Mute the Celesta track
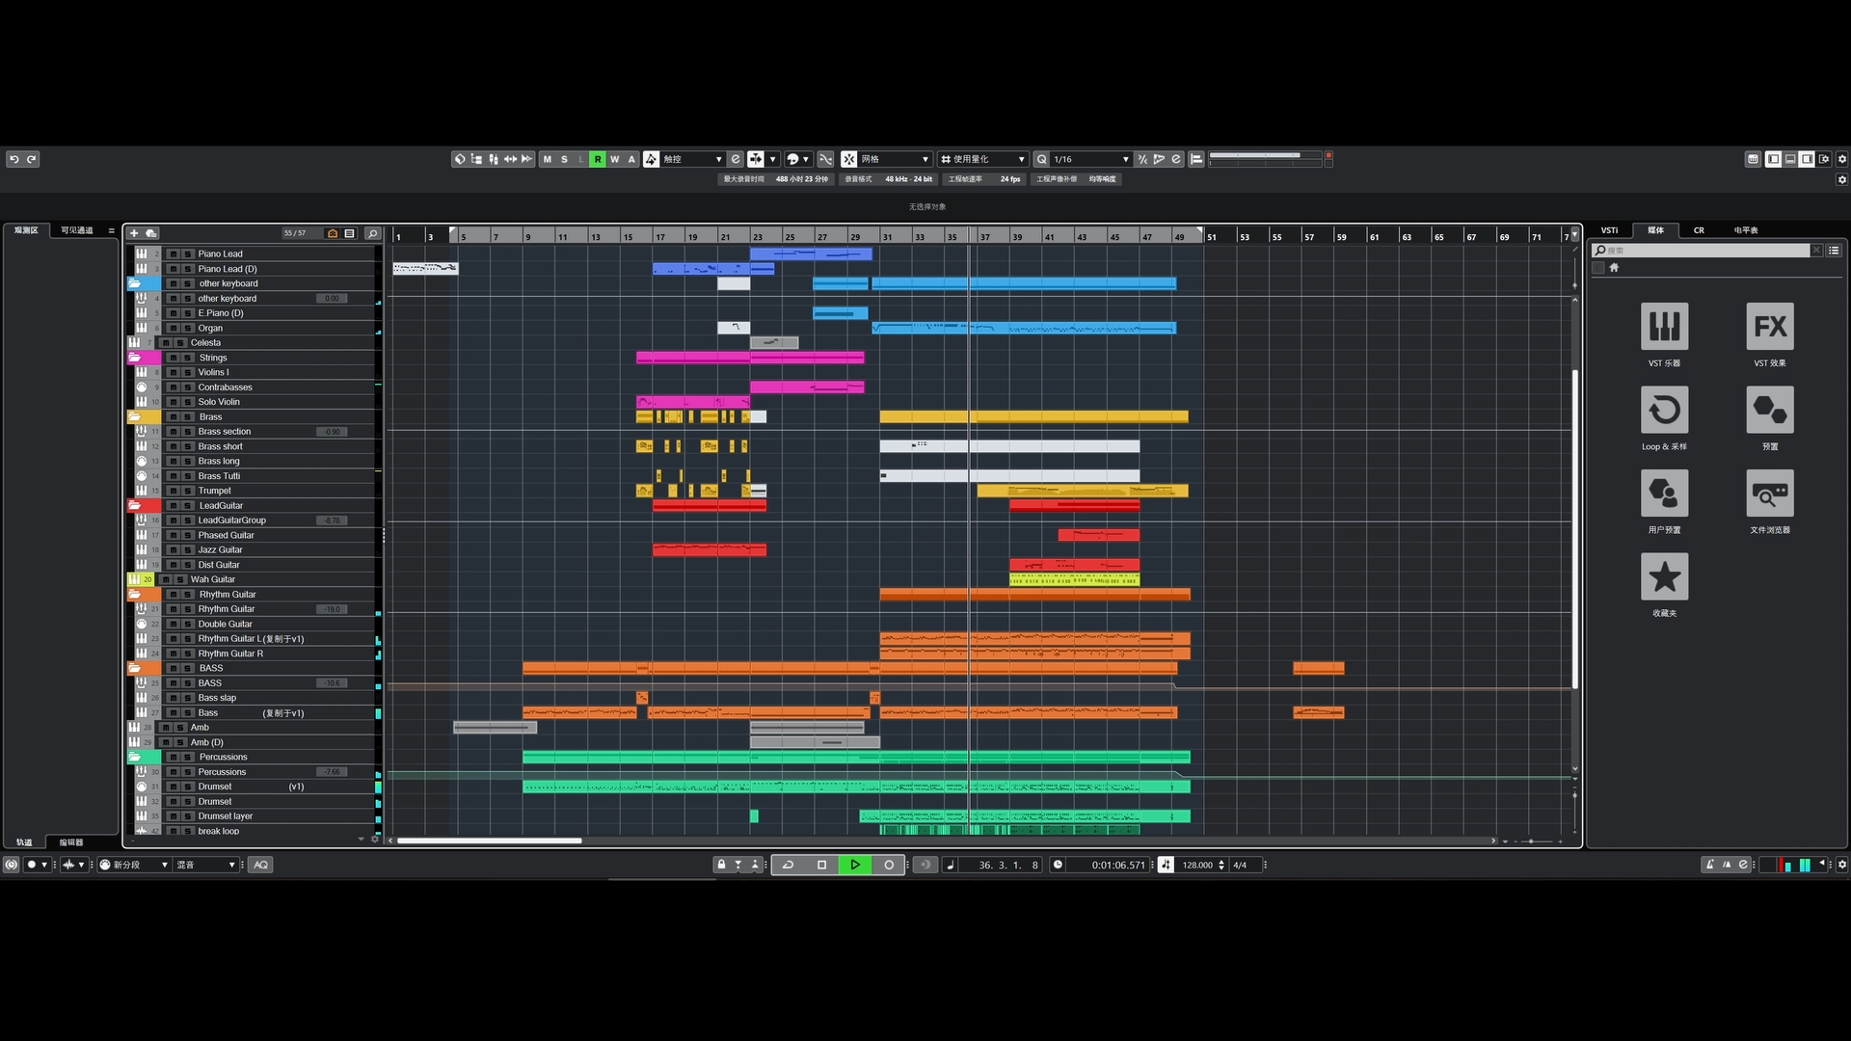The image size is (1851, 1041). click(166, 343)
